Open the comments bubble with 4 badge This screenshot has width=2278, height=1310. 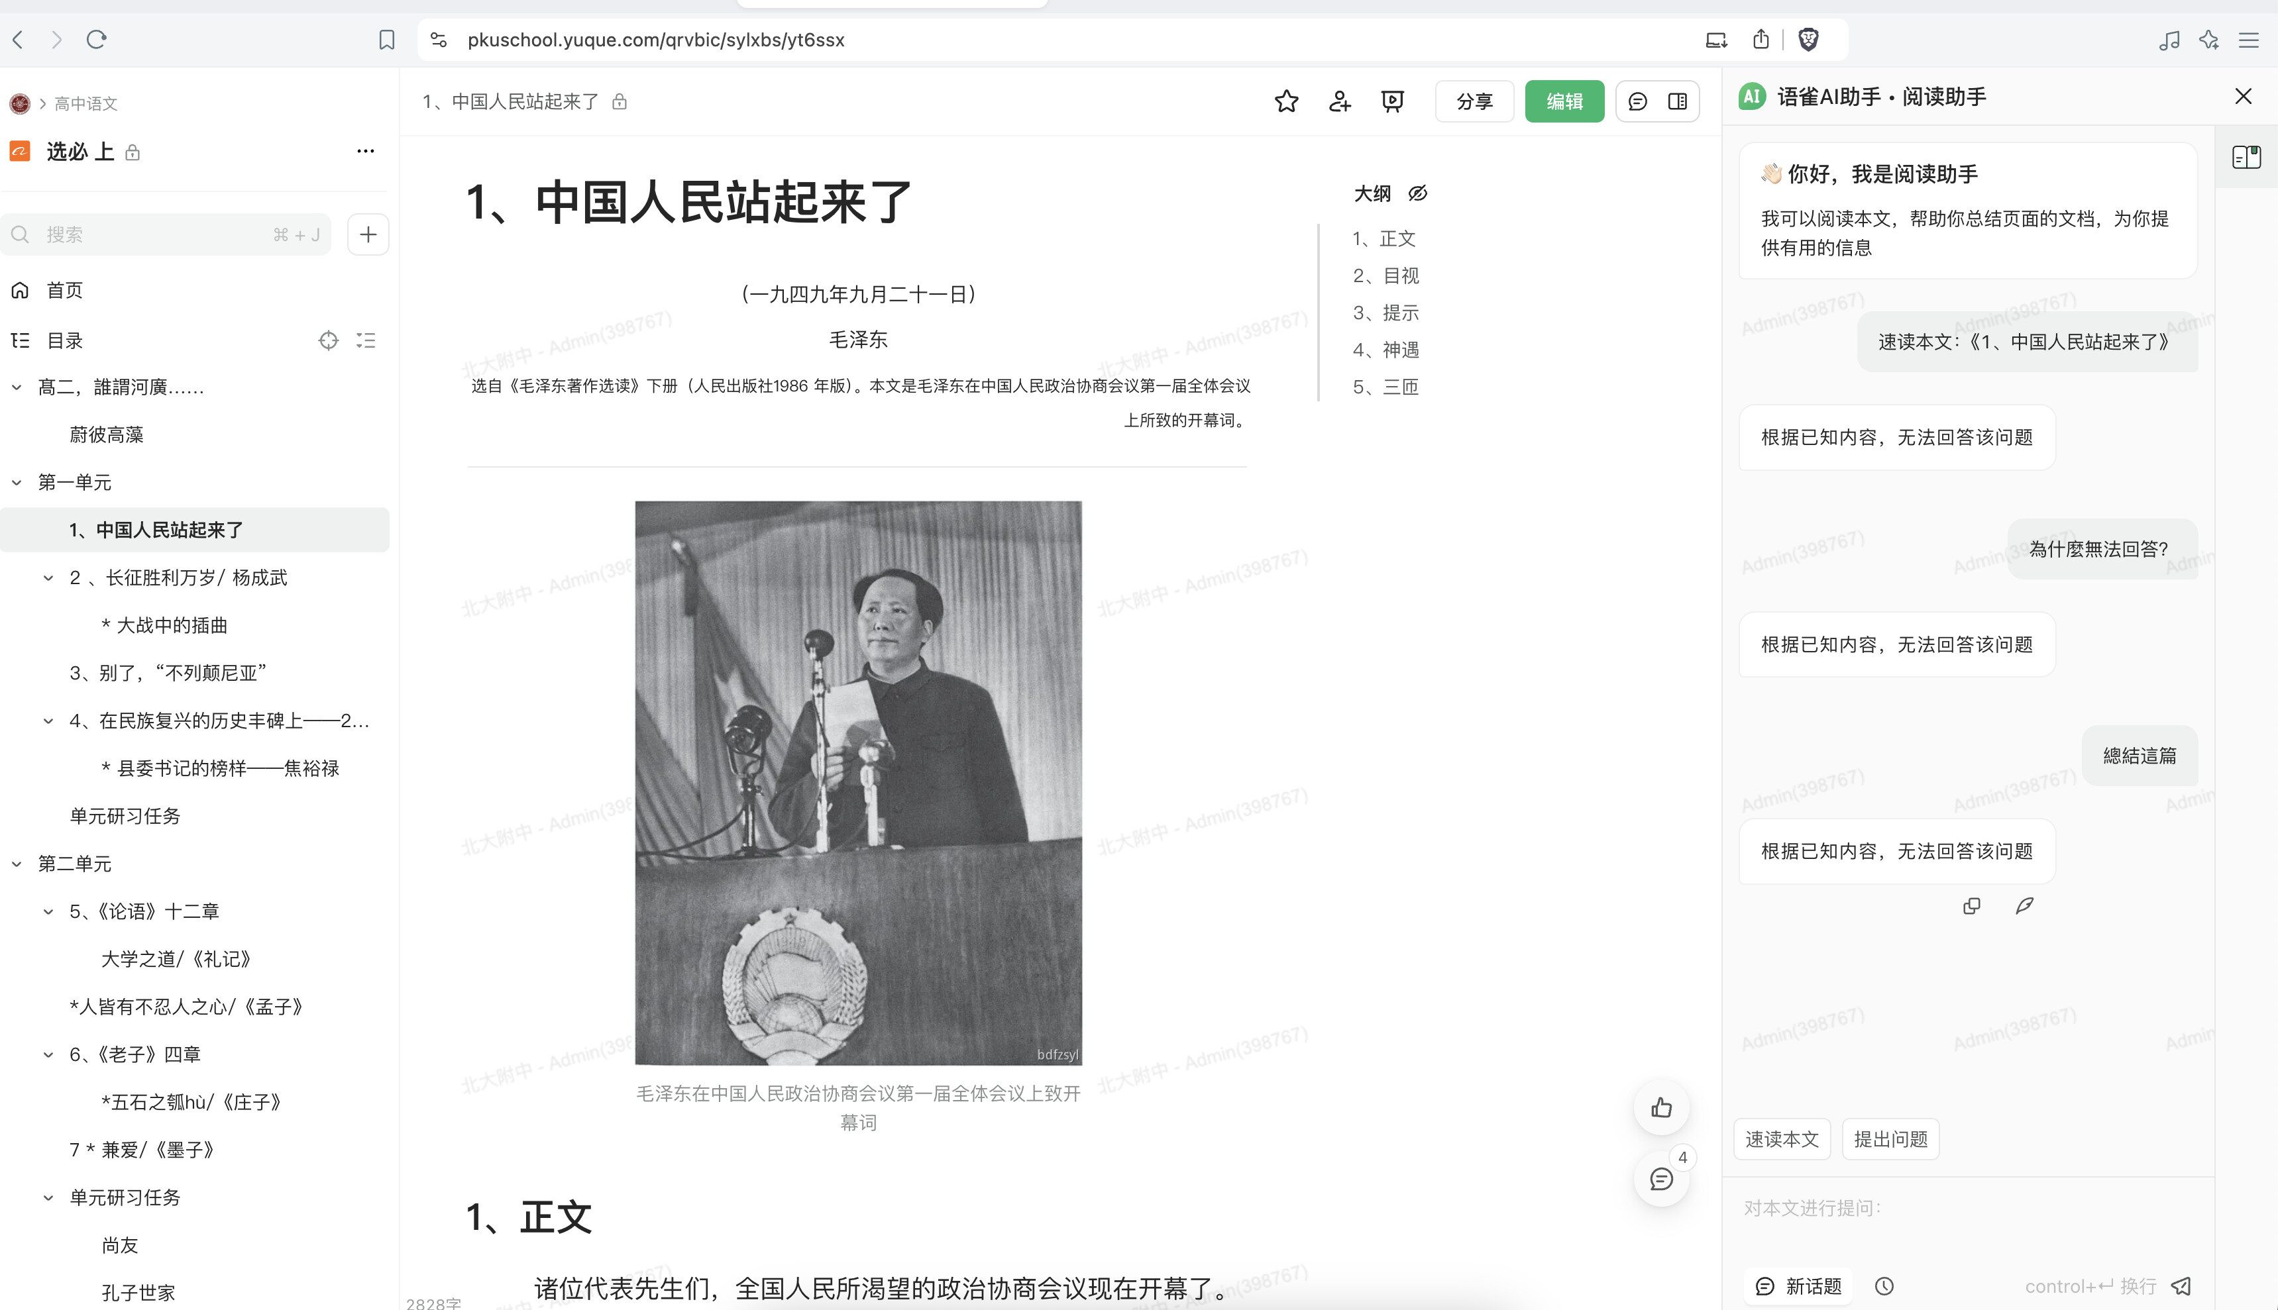[1662, 1179]
